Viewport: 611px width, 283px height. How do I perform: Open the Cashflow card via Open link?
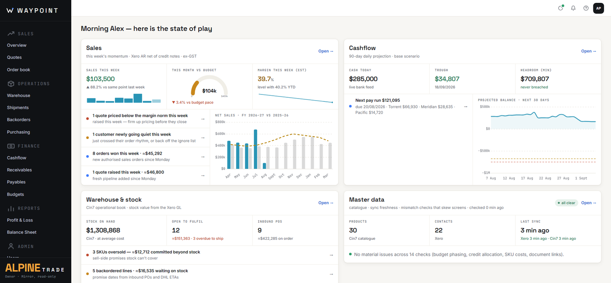click(589, 51)
